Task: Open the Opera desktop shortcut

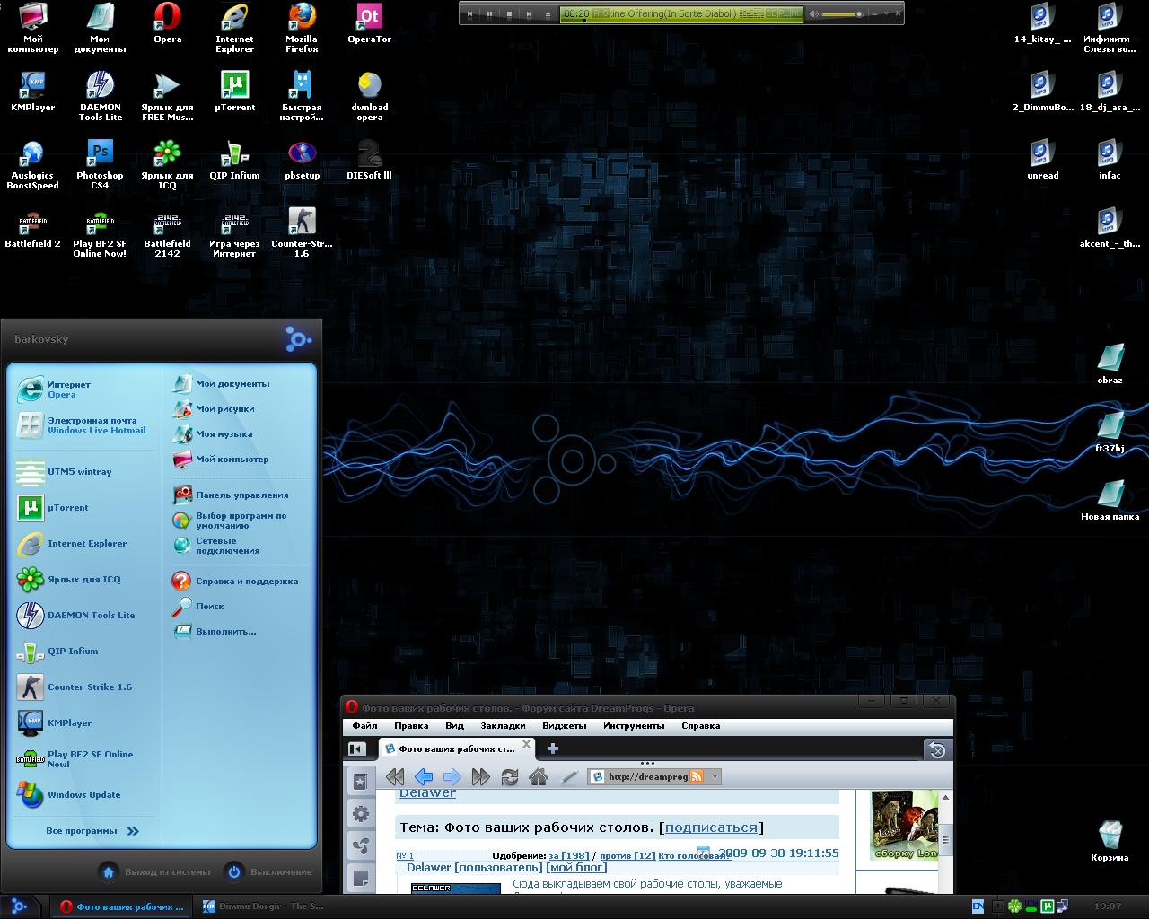Action: [167, 25]
